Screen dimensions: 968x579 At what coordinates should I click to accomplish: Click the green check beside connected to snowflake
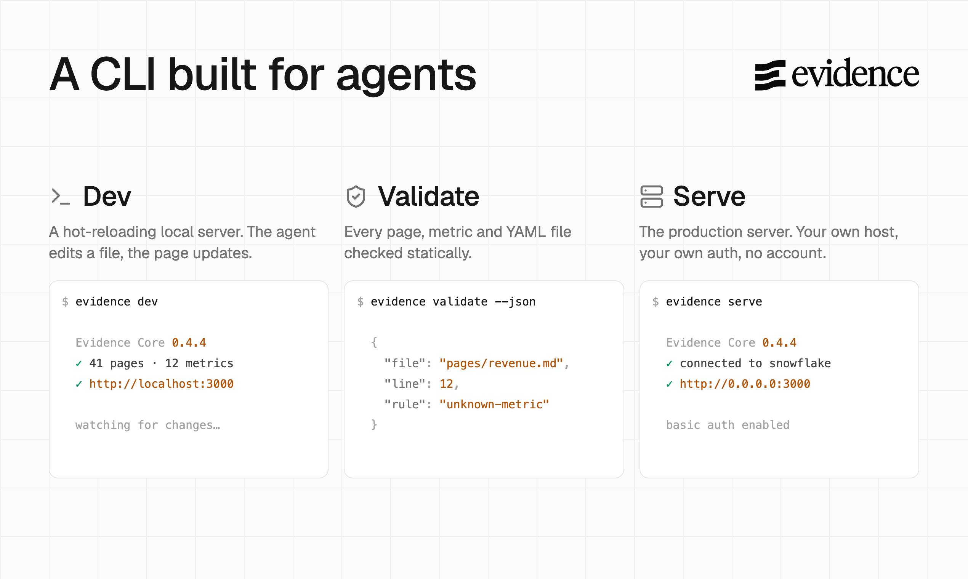point(669,364)
